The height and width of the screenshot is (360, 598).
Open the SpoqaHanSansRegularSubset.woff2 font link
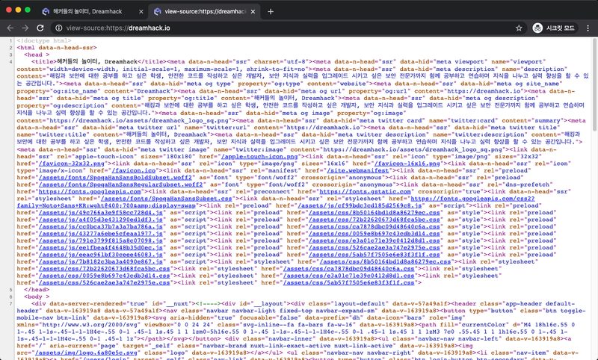(121, 184)
